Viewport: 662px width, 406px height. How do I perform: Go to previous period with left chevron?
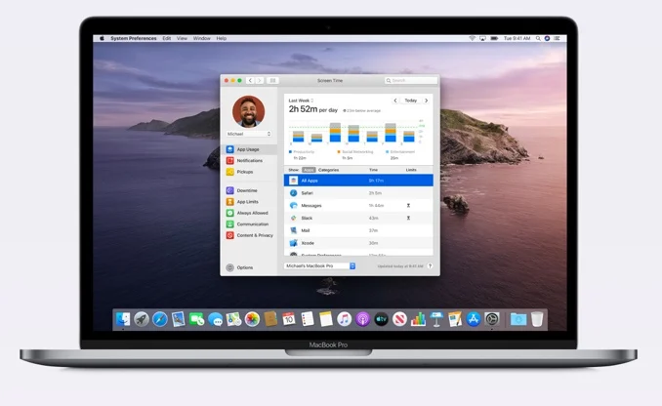tap(395, 101)
